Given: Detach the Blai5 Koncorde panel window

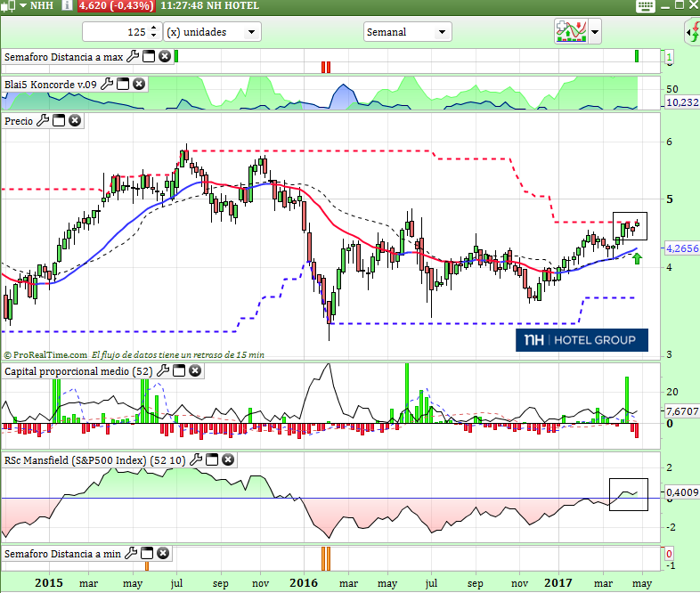Looking at the screenshot, I should tap(123, 84).
